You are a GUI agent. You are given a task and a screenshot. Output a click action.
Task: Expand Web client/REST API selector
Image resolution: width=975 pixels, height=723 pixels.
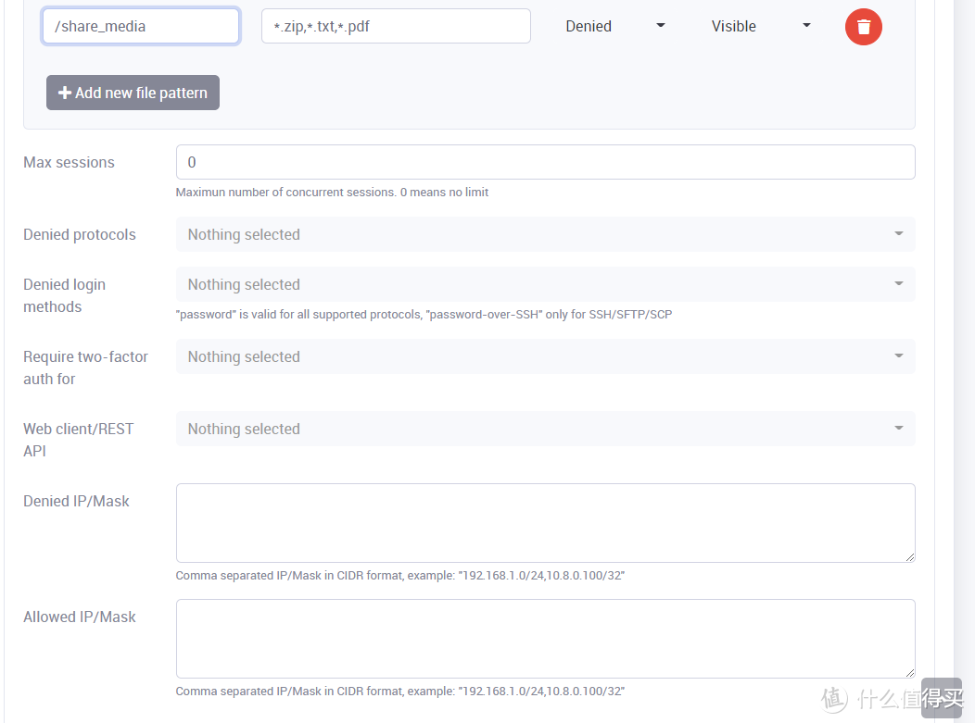tap(545, 429)
